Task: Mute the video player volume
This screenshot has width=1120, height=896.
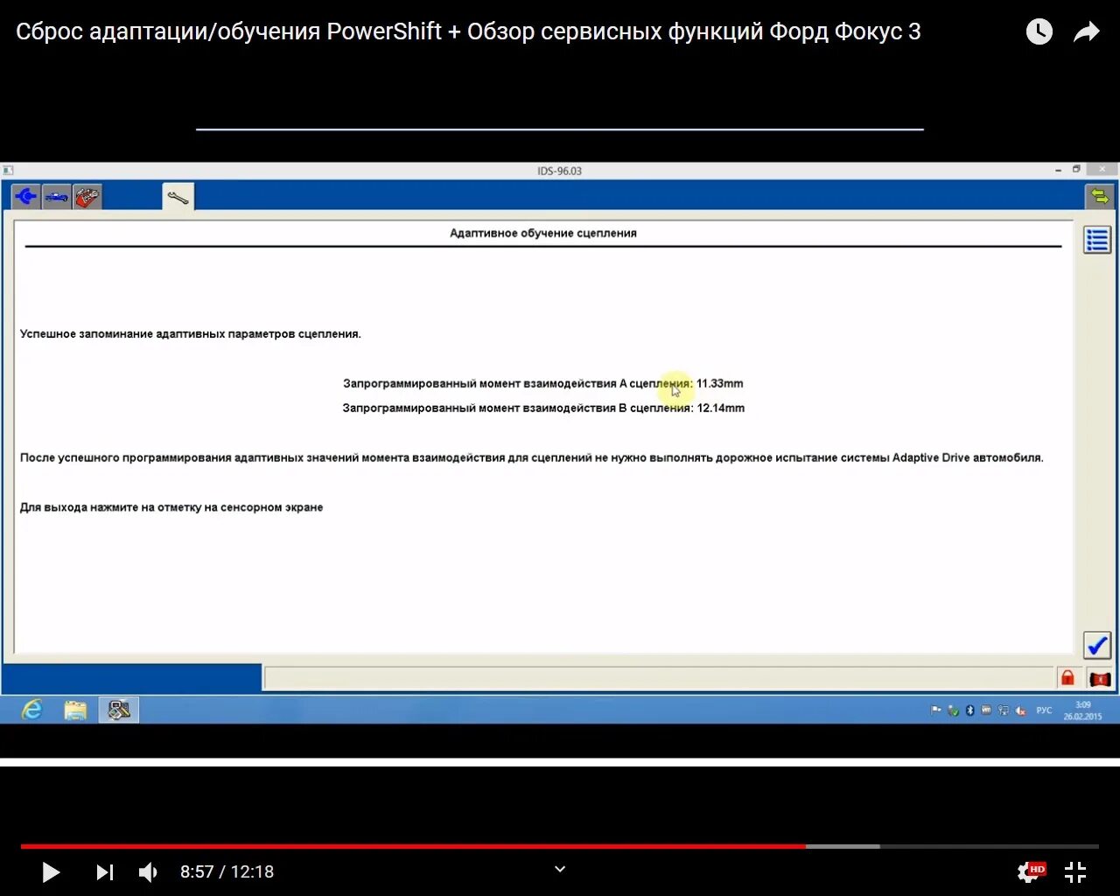Action: click(148, 872)
